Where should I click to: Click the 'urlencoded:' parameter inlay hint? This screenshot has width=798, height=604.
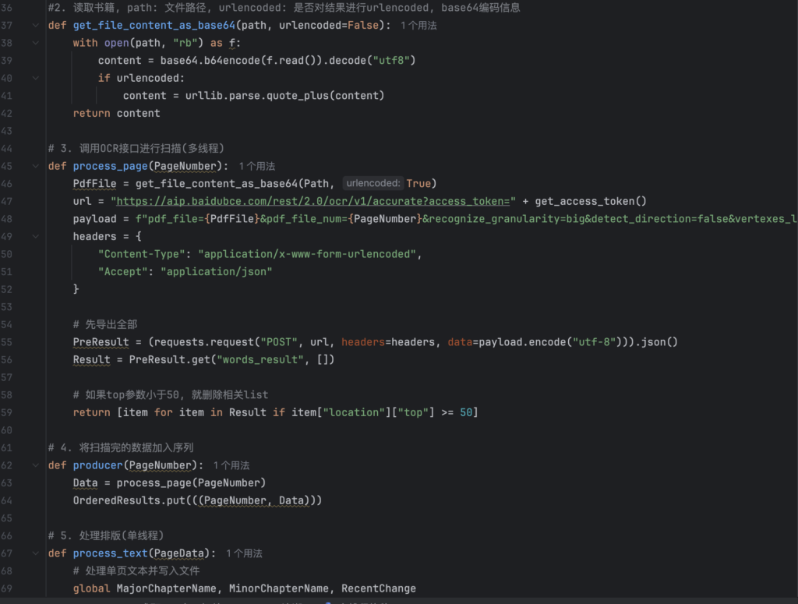373,184
